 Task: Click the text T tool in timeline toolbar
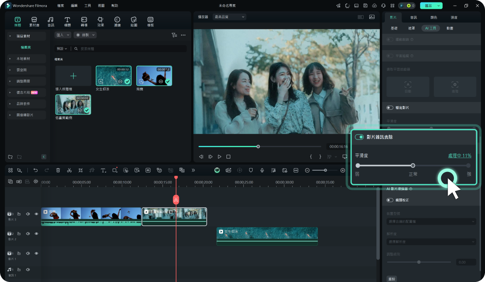(x=103, y=170)
